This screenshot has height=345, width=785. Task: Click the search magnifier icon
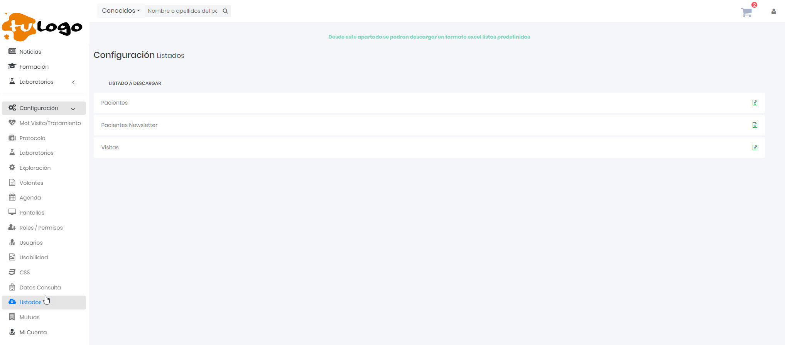coord(225,11)
